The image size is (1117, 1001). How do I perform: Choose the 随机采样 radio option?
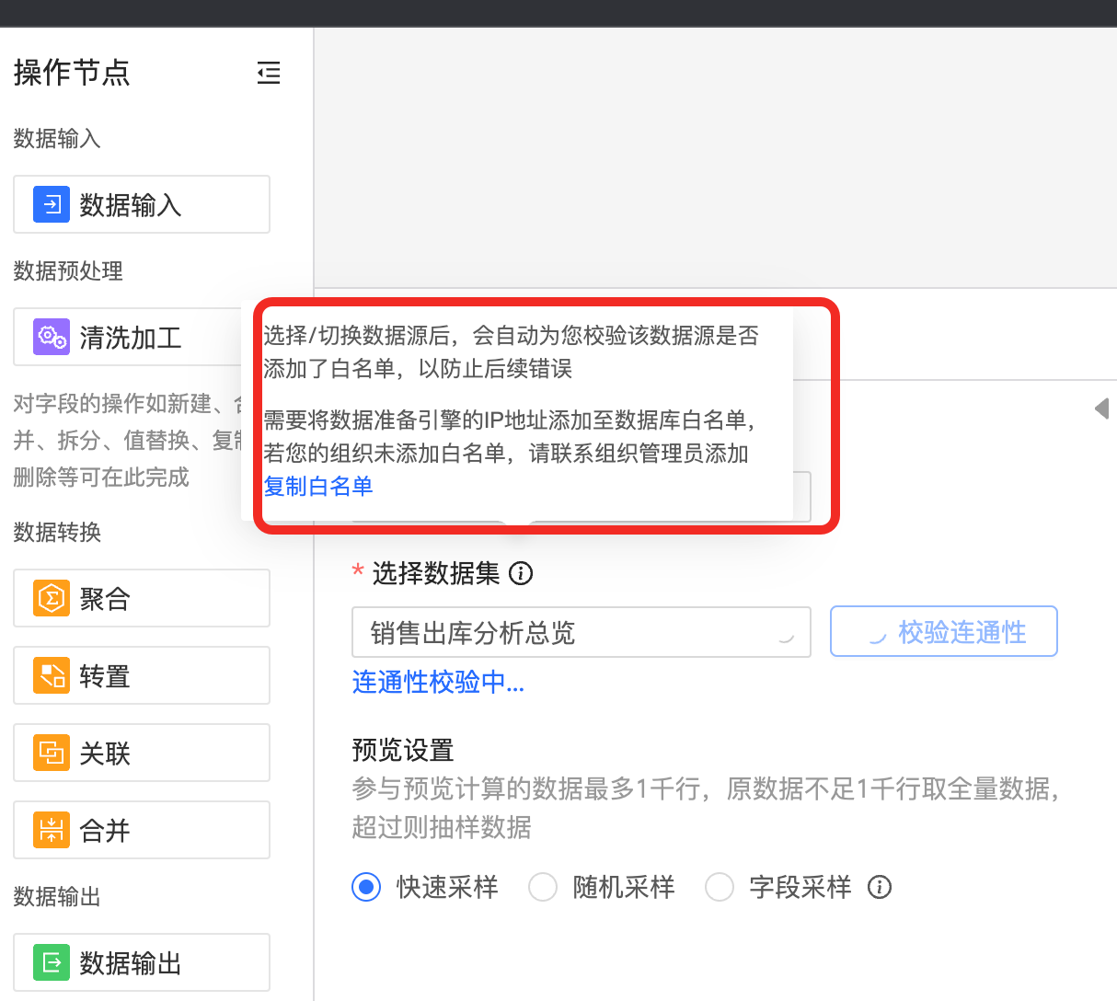pos(543,888)
